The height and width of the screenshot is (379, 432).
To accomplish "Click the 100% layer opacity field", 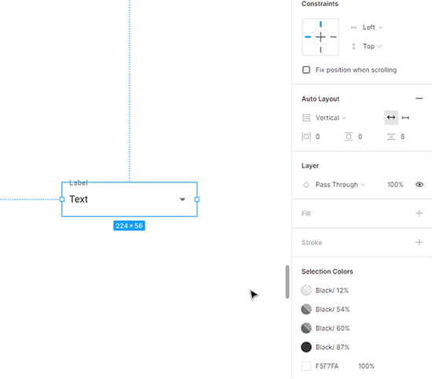I will coord(395,185).
